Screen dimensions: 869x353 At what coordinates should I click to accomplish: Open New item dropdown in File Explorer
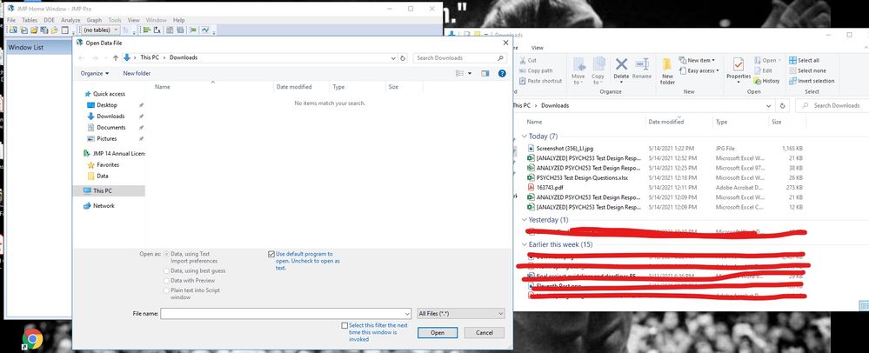(x=697, y=60)
